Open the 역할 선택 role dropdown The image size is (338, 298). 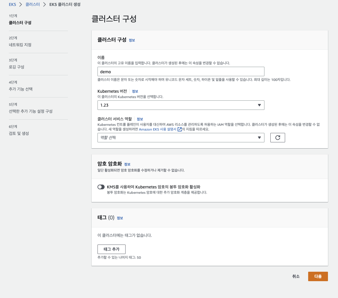[181, 137]
